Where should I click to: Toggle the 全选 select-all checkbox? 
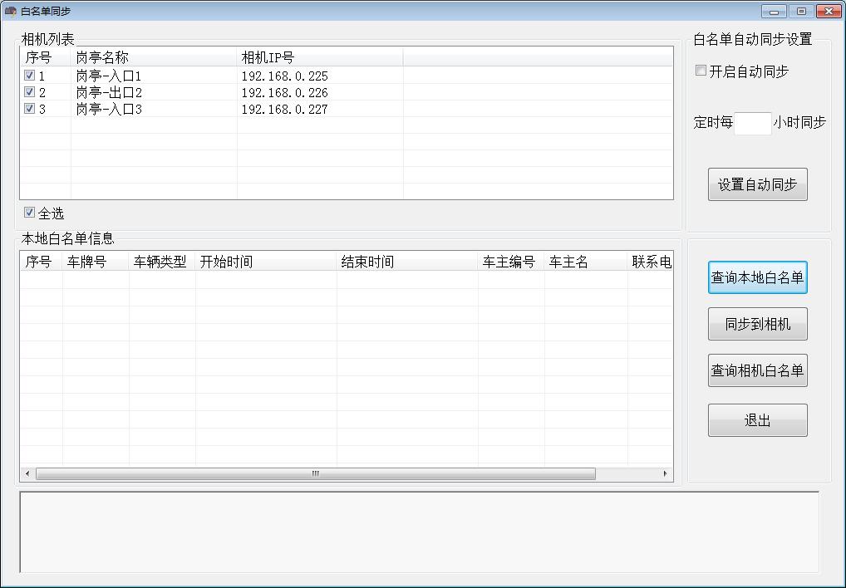(x=30, y=213)
